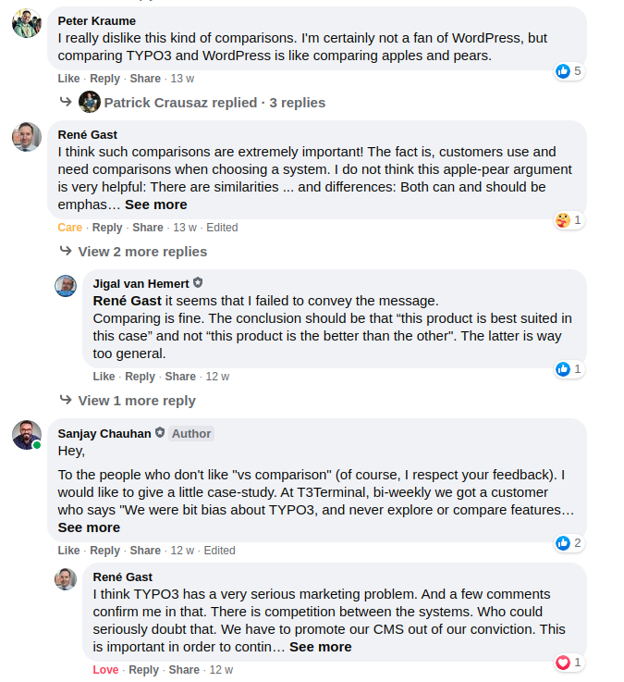Expand Patrick Crausaz replied 3 replies
624x682 pixels.
[x=214, y=103]
